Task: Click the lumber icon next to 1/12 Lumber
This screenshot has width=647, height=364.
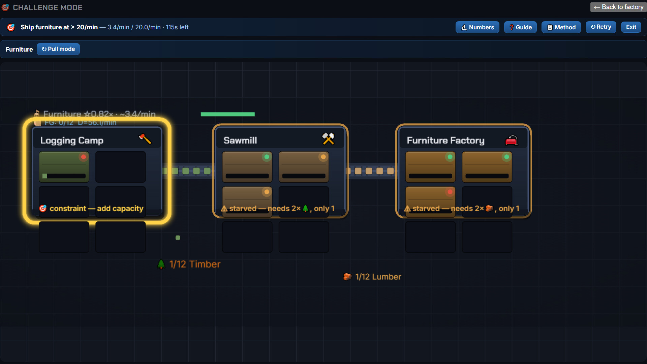Action: [x=347, y=277]
